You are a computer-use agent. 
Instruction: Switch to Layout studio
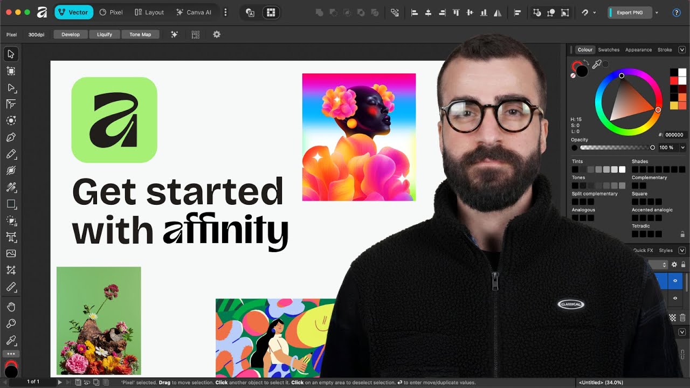pyautogui.click(x=149, y=12)
